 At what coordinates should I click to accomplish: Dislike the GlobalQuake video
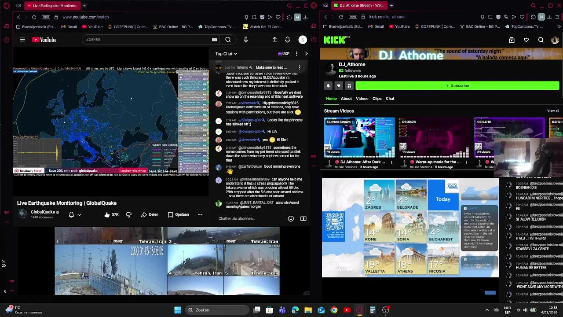coord(128,214)
